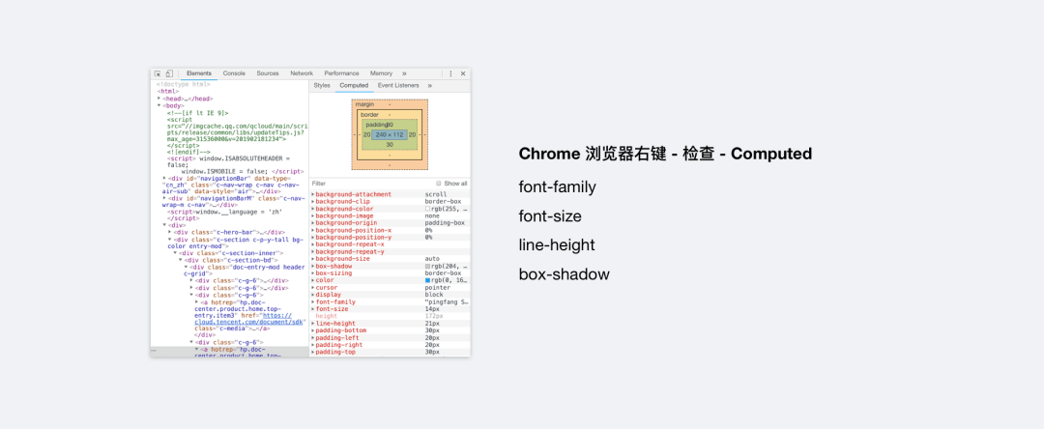Click the border label in box model
The image size is (1044, 429).
tap(369, 114)
